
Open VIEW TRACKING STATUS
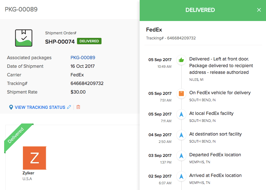coord(39,107)
